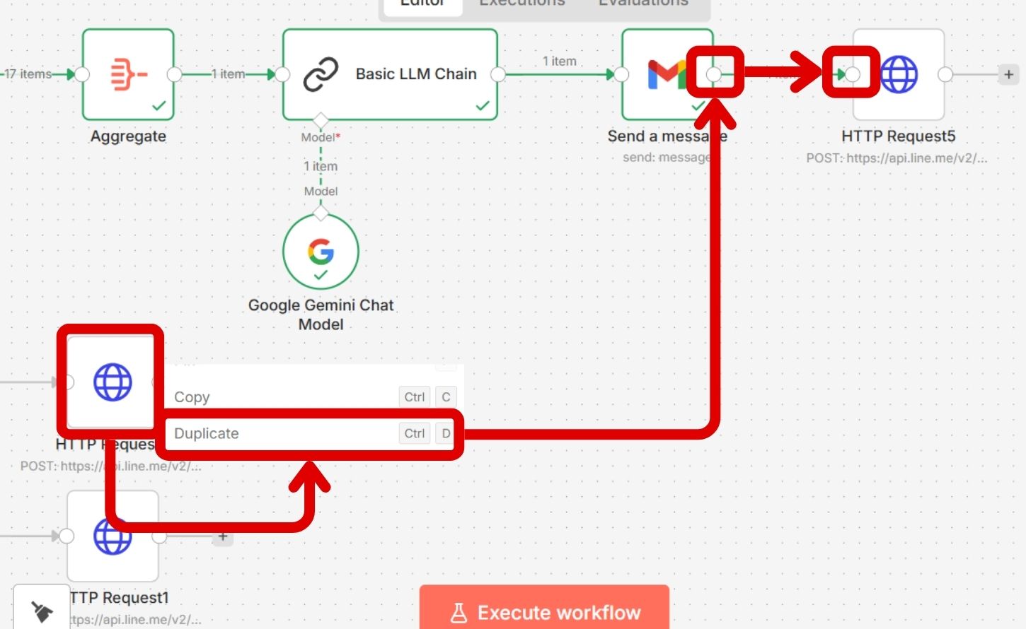The width and height of the screenshot is (1026, 629).
Task: Click the Aggregate node output connector
Action: pos(174,74)
